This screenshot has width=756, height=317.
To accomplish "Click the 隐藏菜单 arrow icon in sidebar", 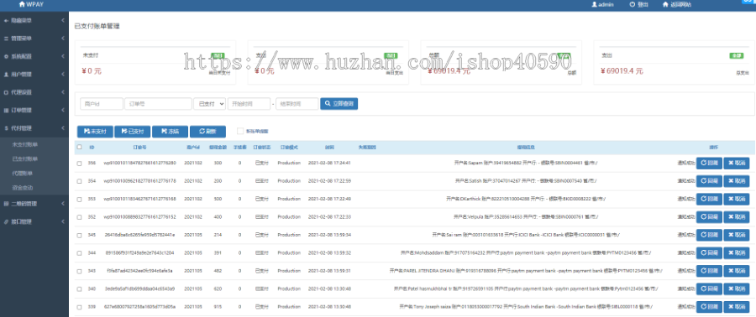I will 6,21.
